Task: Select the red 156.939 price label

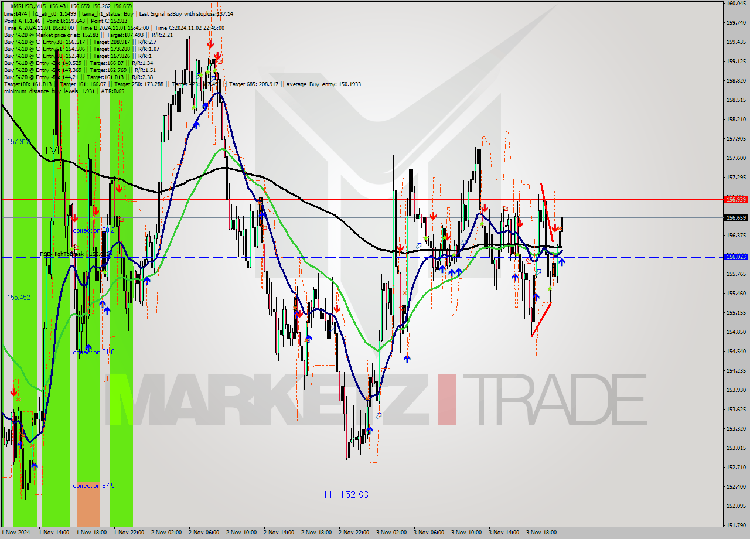Action: click(x=736, y=199)
